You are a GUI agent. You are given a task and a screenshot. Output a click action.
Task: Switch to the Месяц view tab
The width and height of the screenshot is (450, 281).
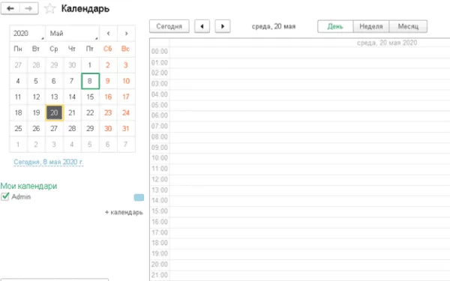coord(408,26)
